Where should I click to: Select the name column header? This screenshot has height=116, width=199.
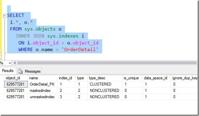pos(42,78)
